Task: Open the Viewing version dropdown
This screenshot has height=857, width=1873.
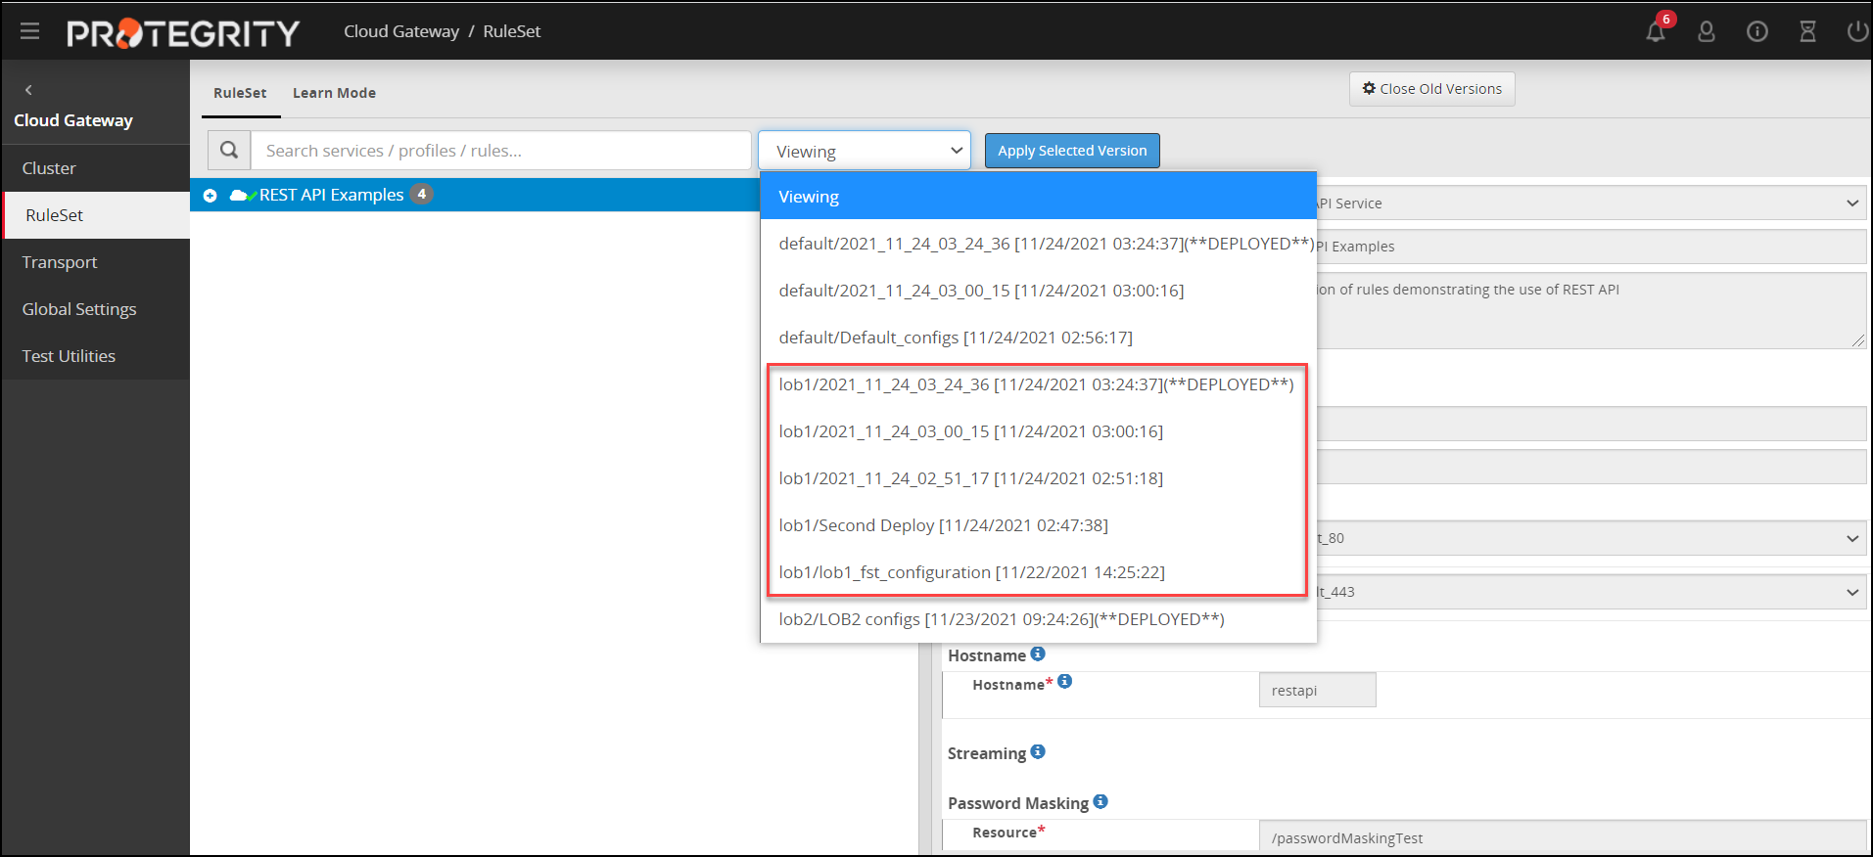Action: pyautogui.click(x=865, y=151)
